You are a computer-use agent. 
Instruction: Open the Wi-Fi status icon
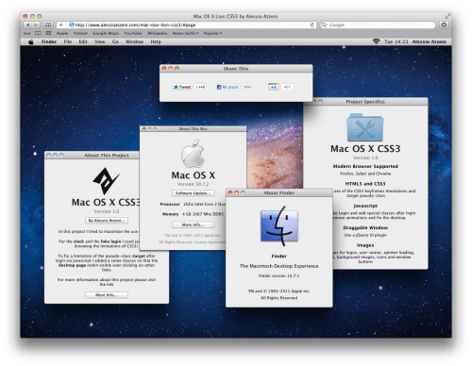(x=376, y=42)
